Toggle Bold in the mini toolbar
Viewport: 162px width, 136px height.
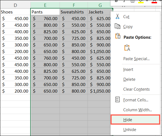point(116,1)
